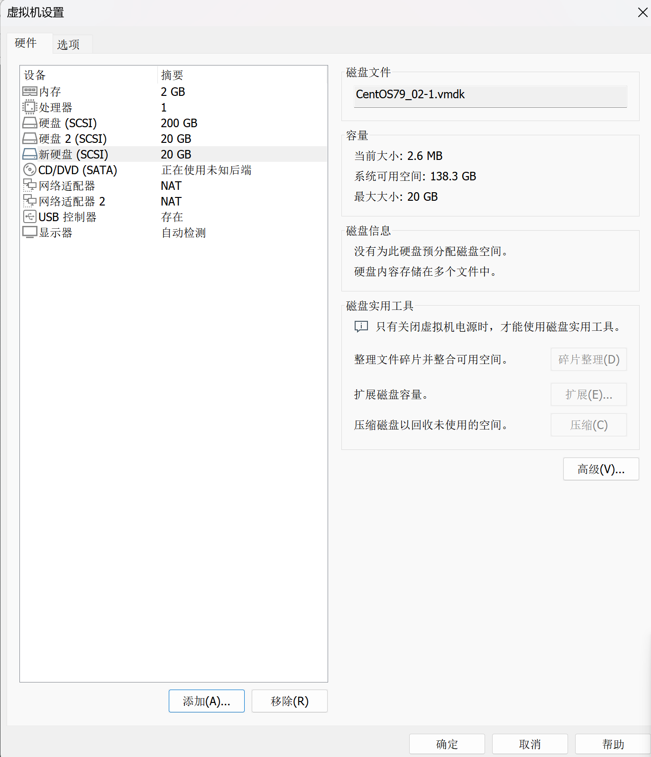Click the CD/DVD (SATA) disc icon
Image resolution: width=651 pixels, height=757 pixels.
(x=30, y=169)
